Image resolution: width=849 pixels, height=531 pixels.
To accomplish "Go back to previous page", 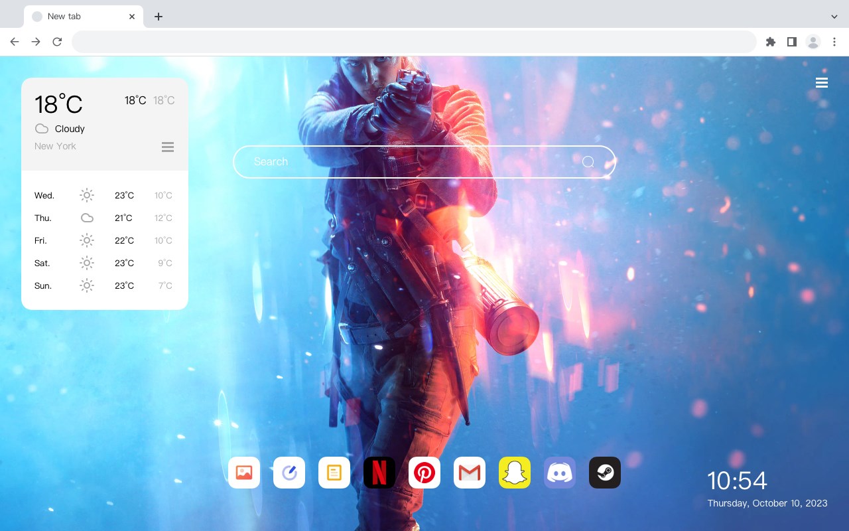I will (15, 42).
